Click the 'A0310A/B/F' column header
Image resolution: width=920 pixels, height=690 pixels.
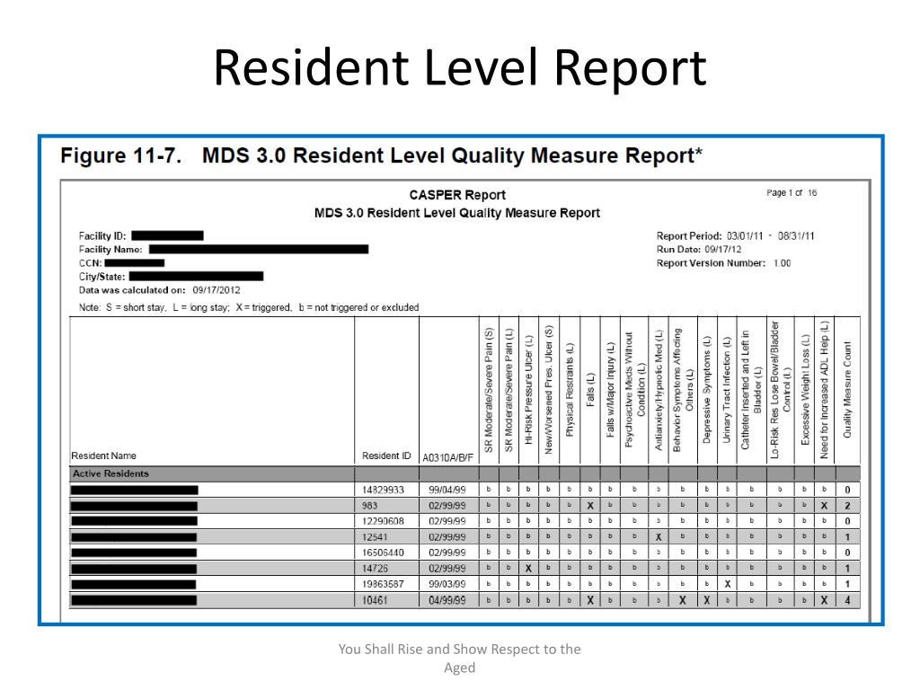click(x=447, y=457)
